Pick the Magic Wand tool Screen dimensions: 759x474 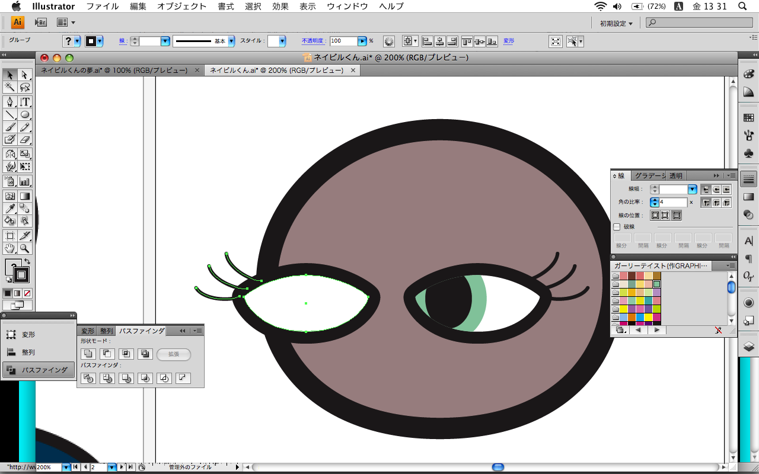10,88
